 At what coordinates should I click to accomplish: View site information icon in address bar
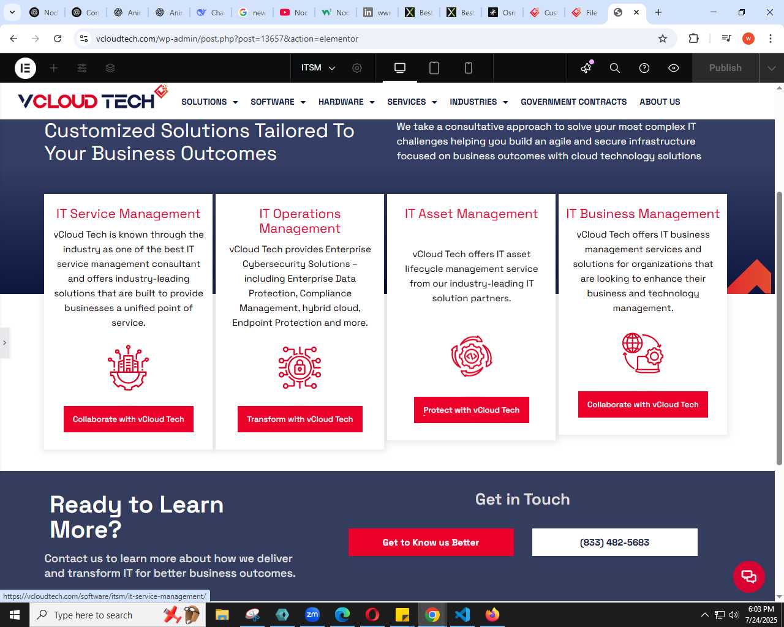click(84, 39)
